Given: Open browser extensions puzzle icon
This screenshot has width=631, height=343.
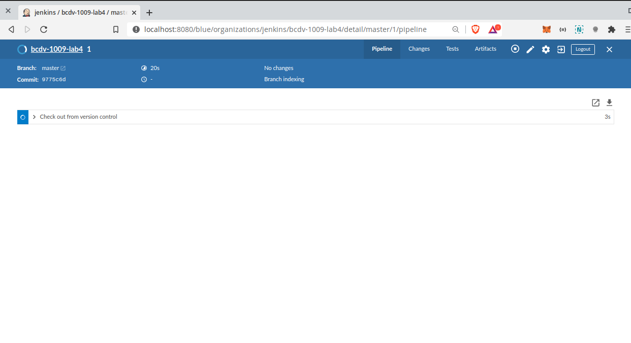Looking at the screenshot, I should (612, 29).
